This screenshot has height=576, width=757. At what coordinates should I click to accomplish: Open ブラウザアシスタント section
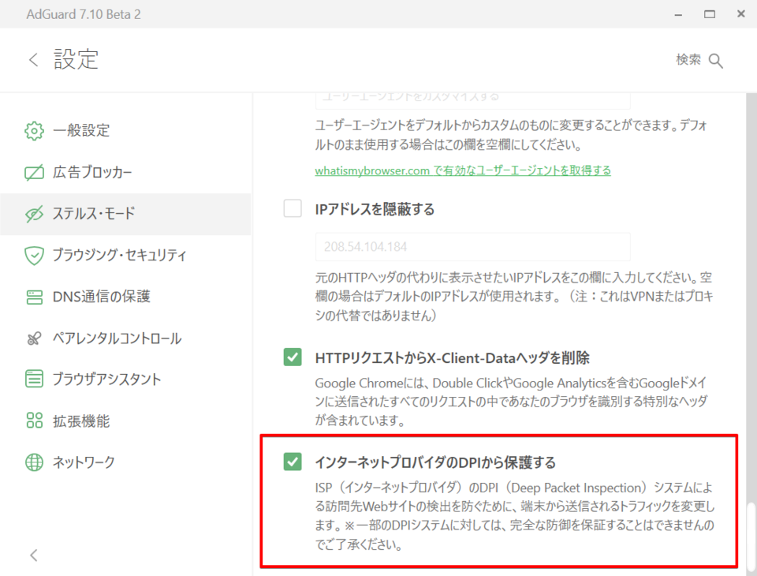coord(125,379)
